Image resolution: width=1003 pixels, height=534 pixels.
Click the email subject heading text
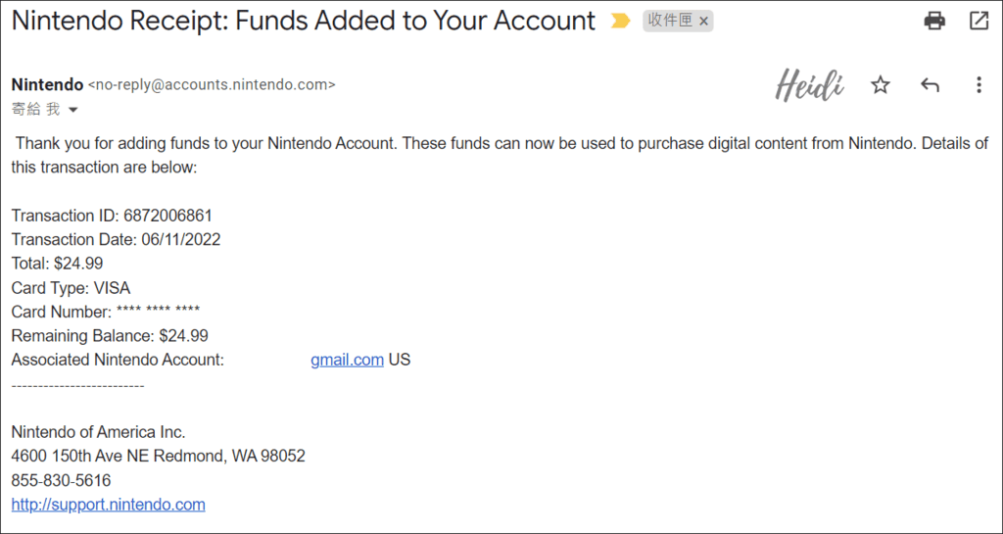304,22
